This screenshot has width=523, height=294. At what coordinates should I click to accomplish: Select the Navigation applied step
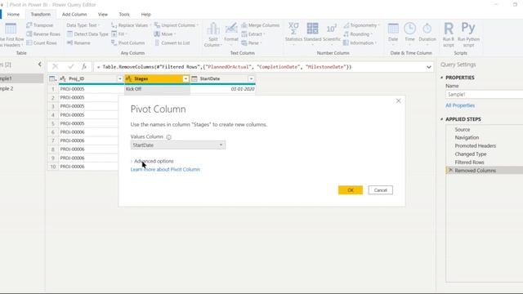[467, 137]
